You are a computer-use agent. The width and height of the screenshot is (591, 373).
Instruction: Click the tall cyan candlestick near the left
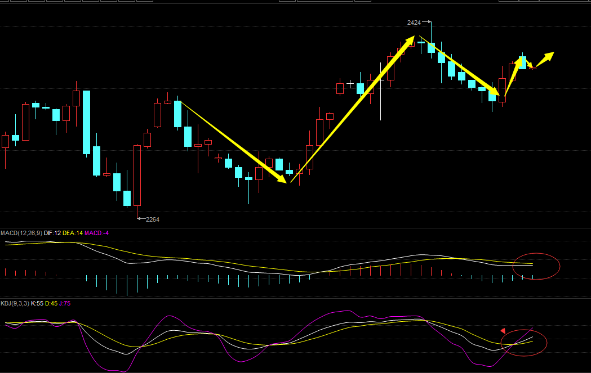click(86, 122)
